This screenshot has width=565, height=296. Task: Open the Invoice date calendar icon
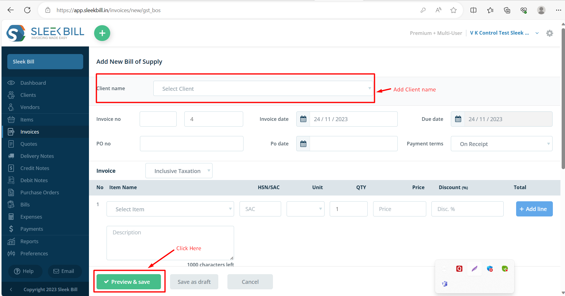[303, 119]
